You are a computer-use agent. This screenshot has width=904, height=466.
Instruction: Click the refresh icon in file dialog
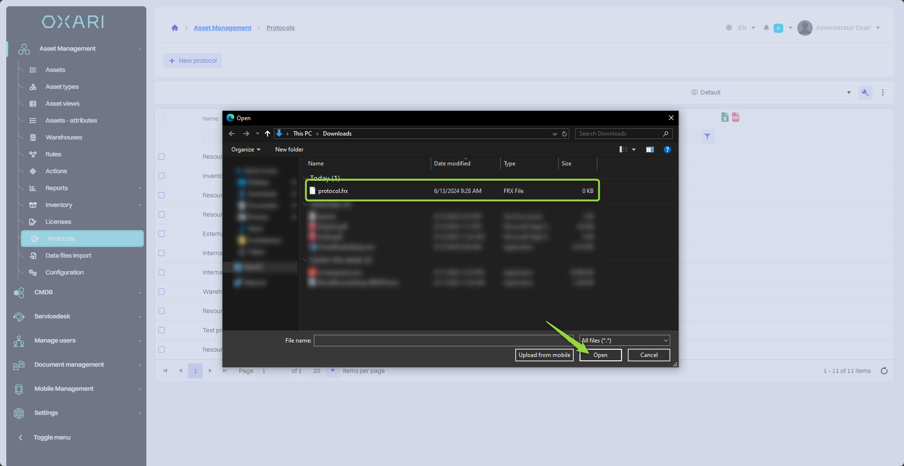point(565,134)
